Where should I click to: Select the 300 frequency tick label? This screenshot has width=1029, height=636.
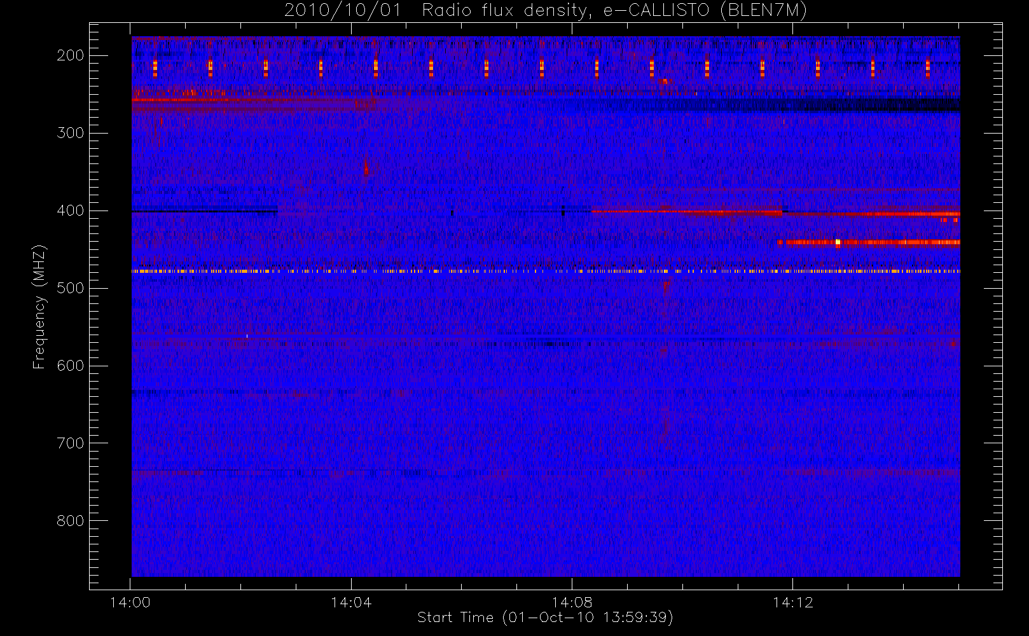click(71, 133)
